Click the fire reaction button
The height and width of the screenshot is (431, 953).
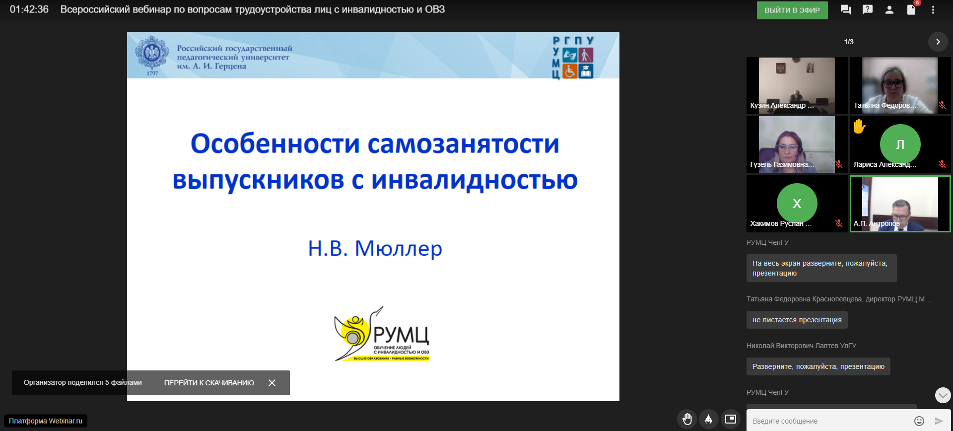709,419
